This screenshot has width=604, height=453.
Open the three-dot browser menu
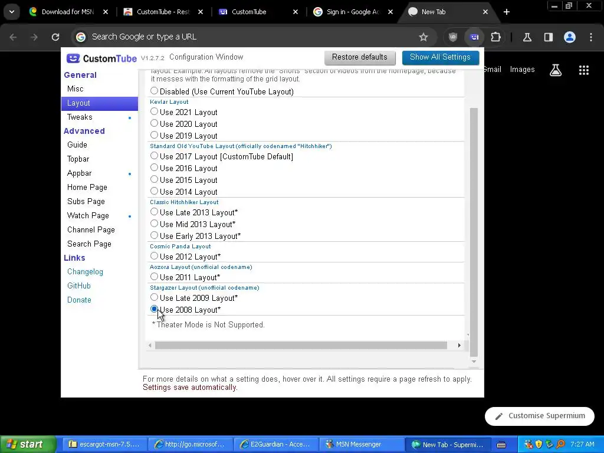click(591, 37)
